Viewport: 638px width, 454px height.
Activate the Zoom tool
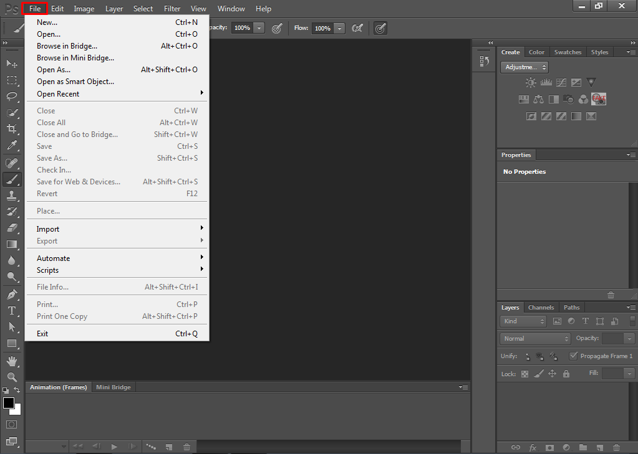click(12, 376)
